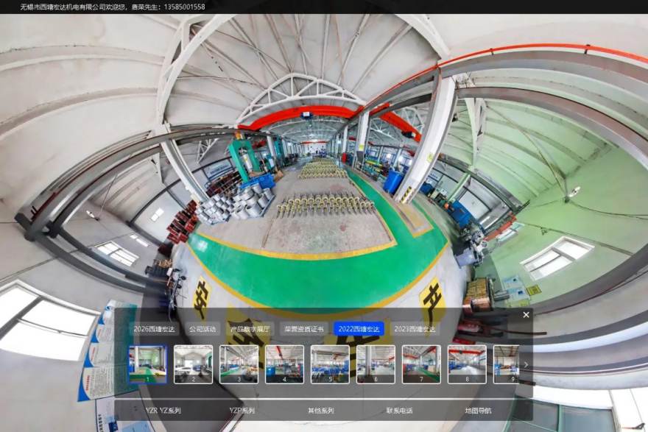Open panorama thumbnail number 1
This screenshot has width=648, height=432.
tap(147, 365)
